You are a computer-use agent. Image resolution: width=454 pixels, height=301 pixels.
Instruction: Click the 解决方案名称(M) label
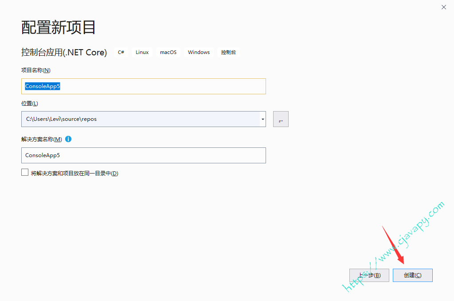(x=41, y=139)
